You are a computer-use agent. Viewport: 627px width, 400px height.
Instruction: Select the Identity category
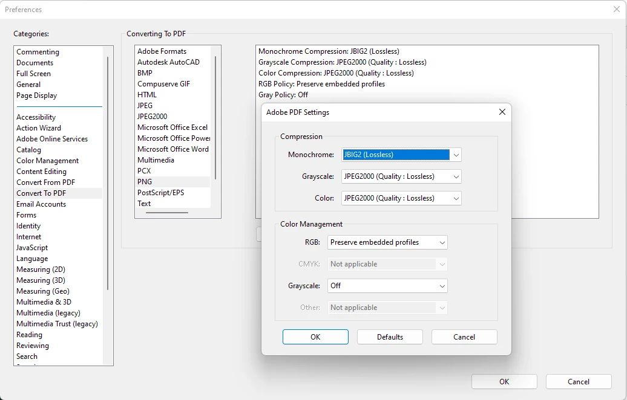pyautogui.click(x=28, y=226)
